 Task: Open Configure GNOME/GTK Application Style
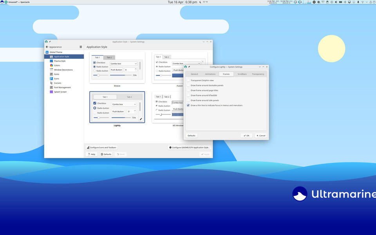(190, 148)
